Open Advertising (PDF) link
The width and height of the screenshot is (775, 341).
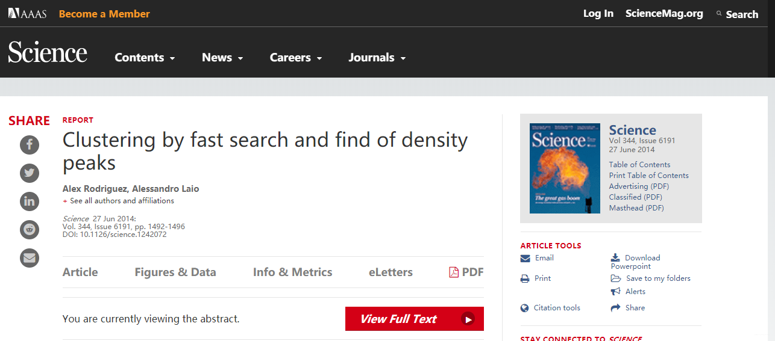639,186
